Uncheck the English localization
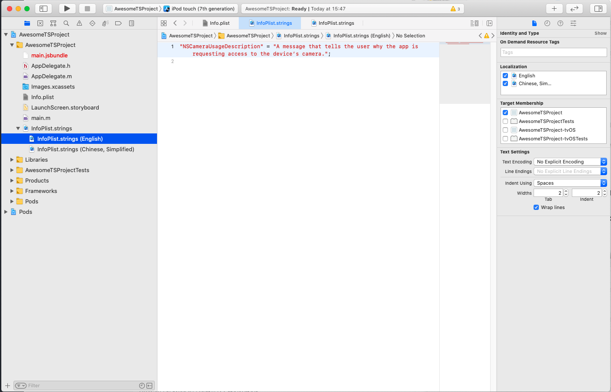The image size is (611, 392). tap(505, 76)
